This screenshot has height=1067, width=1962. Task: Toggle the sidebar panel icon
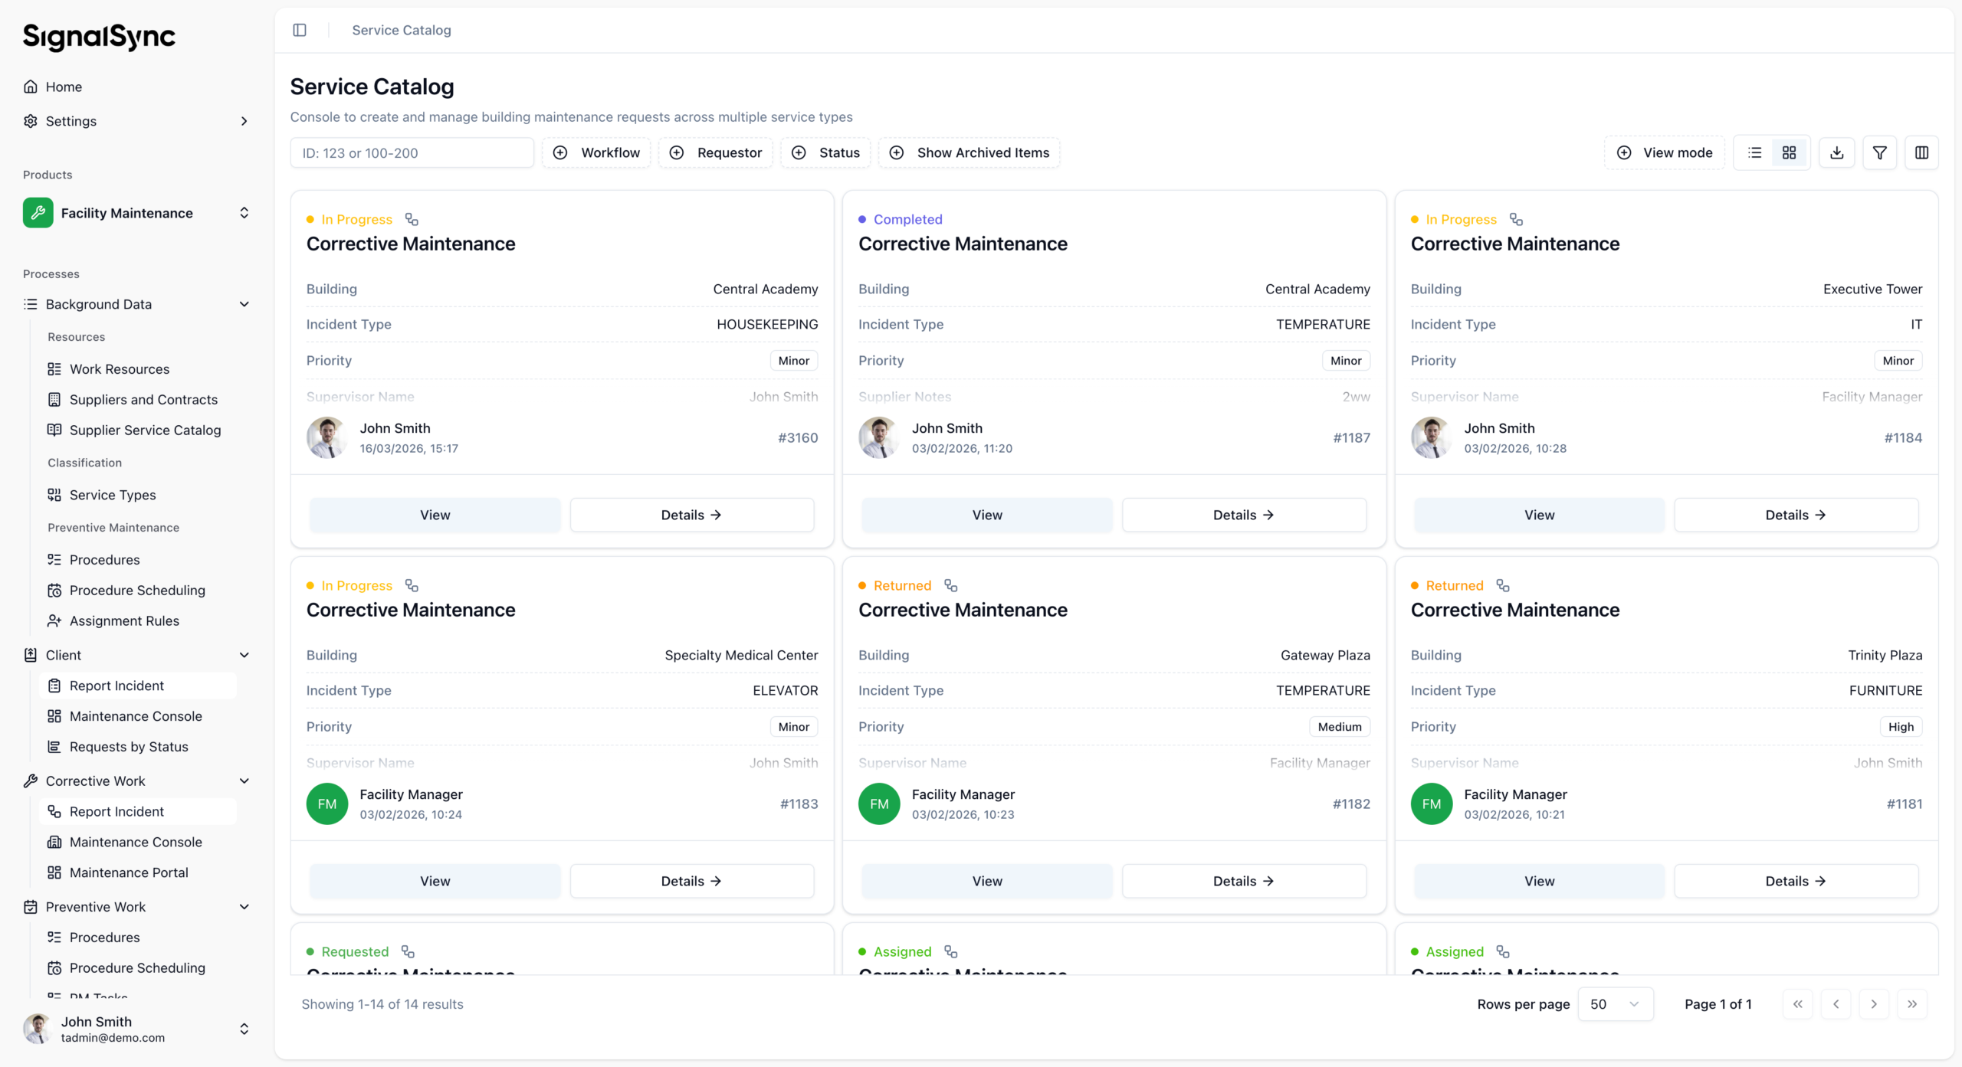coord(300,30)
